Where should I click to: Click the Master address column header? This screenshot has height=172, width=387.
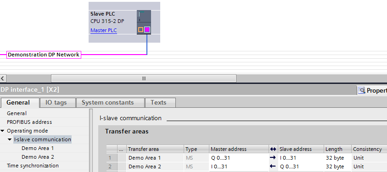click(239, 149)
